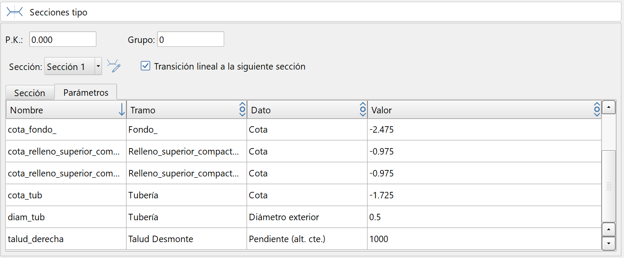The image size is (624, 258).
Task: Select the edit section pencil icon
Action: tap(114, 66)
